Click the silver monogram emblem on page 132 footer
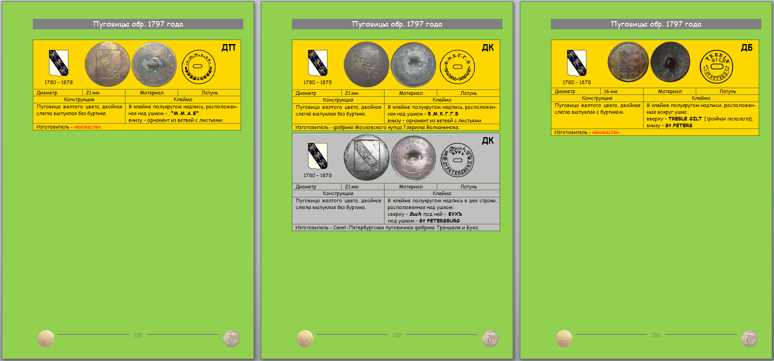Image resolution: width=774 pixels, height=361 pixels. [x=490, y=339]
